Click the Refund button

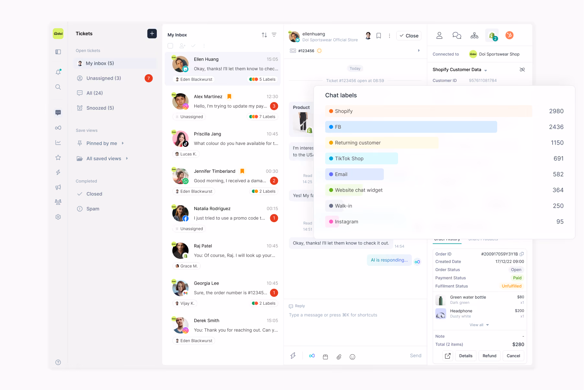pos(489,356)
